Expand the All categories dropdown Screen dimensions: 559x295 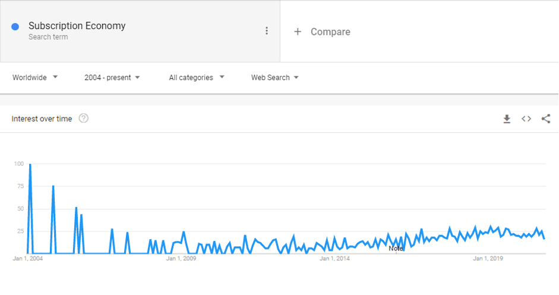tap(197, 78)
